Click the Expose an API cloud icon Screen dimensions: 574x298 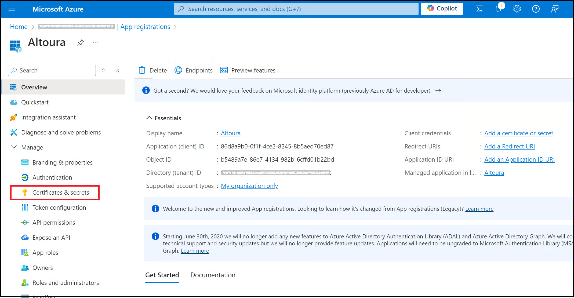coord(25,238)
